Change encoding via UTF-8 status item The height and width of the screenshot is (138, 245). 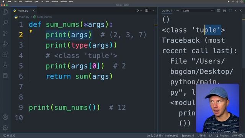click(x=202, y=135)
